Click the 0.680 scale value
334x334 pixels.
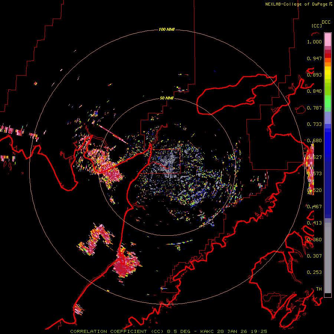click(314, 141)
